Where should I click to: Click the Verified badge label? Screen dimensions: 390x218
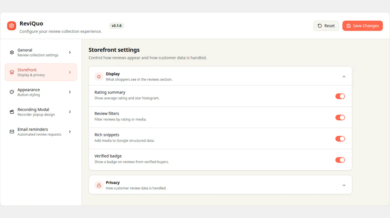[x=108, y=156]
